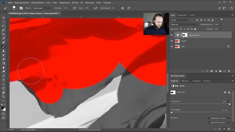Screen dimensions: 235x132
Task: Switch to the История tab
Action: point(207,81)
